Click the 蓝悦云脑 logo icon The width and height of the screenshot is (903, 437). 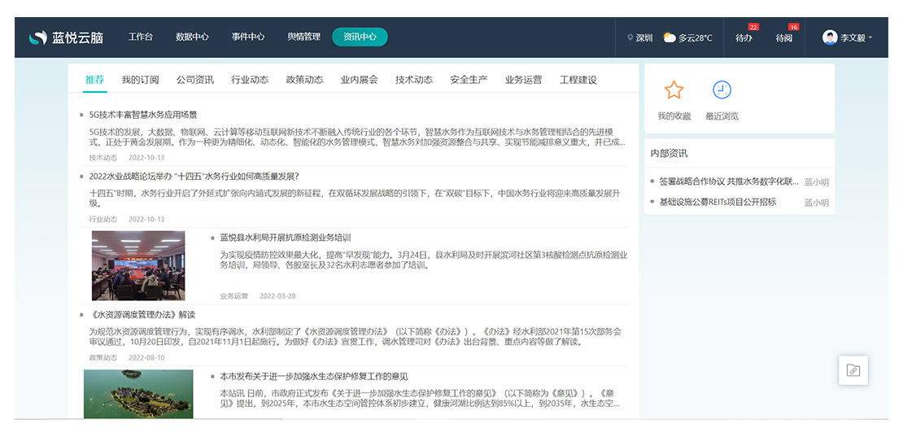37,37
